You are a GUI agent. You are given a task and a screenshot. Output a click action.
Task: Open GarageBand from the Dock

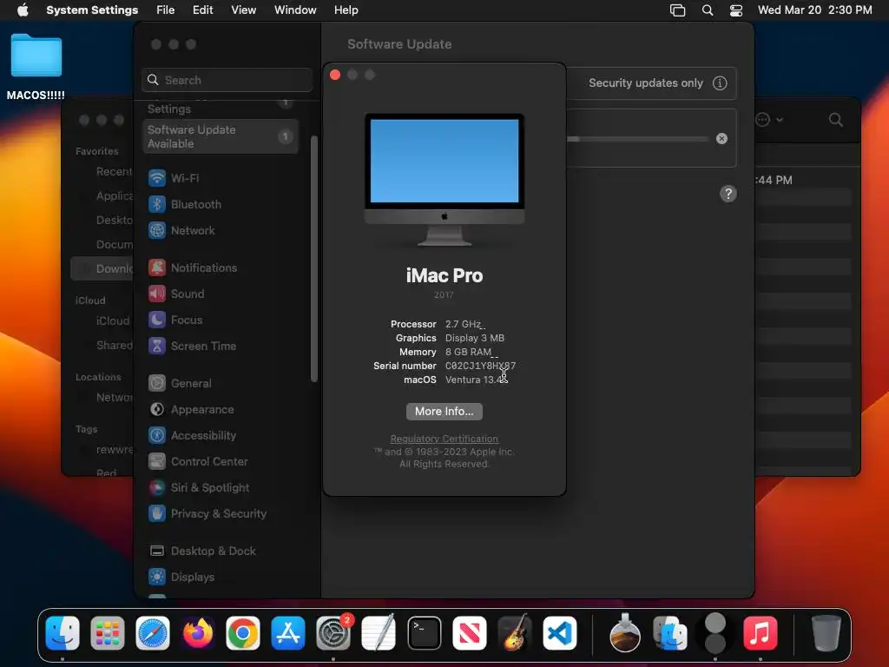514,633
